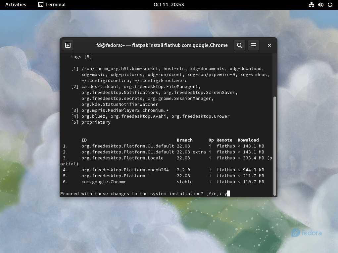Click the 'org.freedesktop.Platform.openh264' entry
Screen dimensions: 338x253
125,170
